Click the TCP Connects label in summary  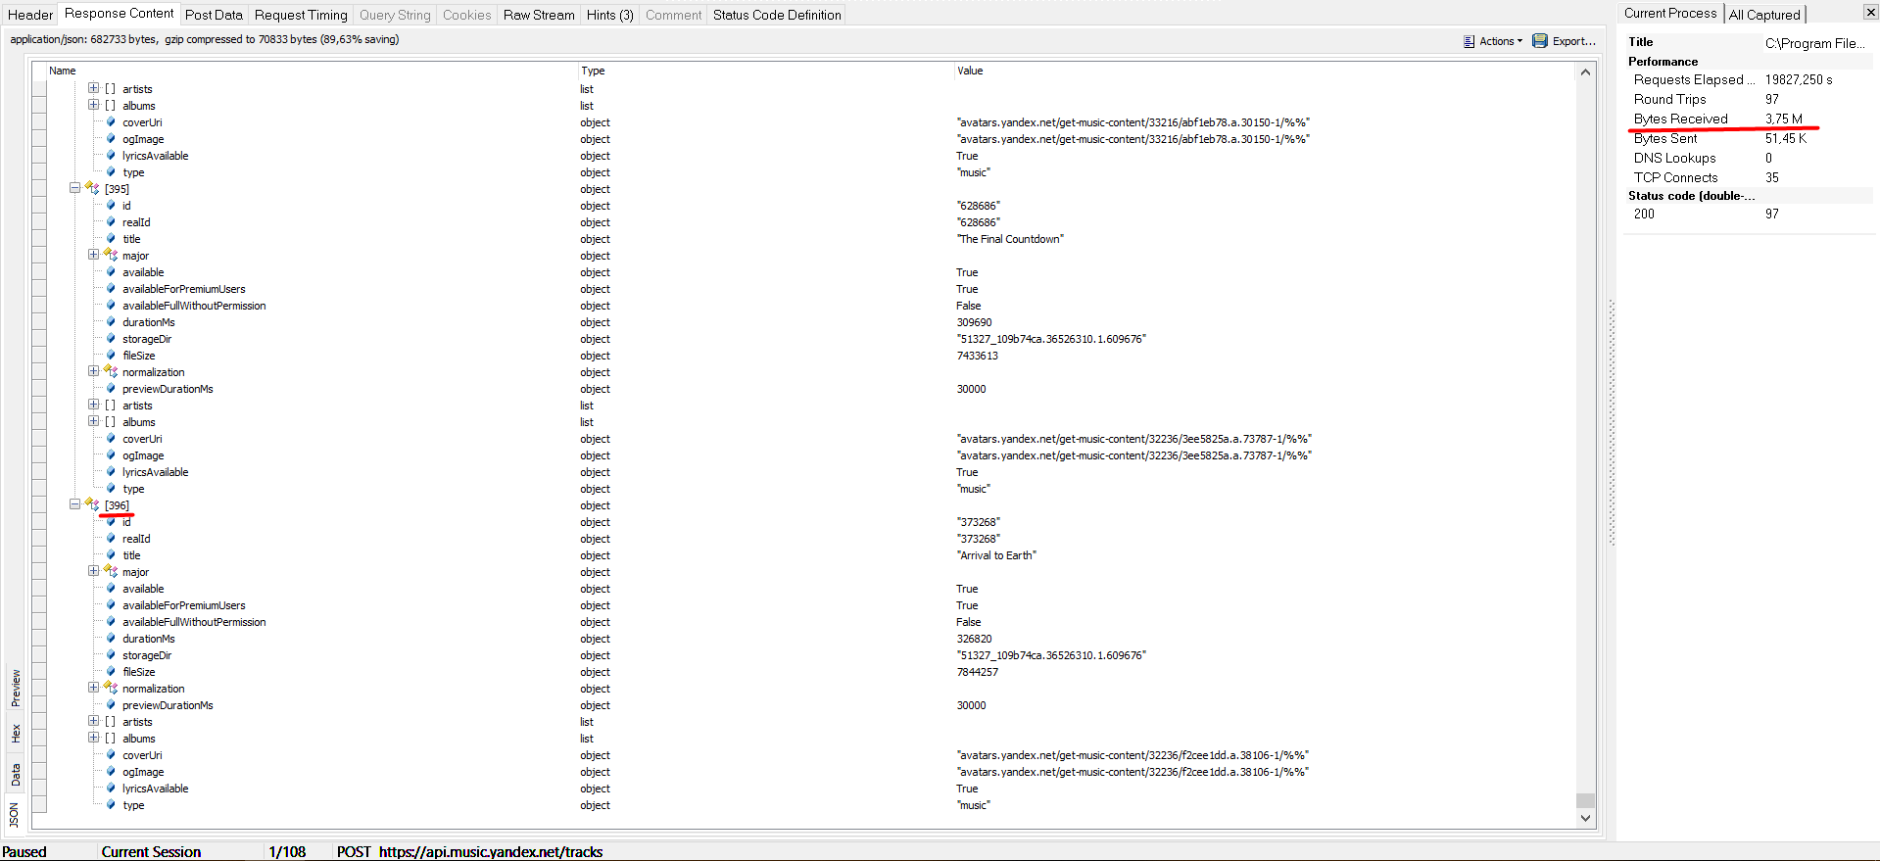[1675, 177]
